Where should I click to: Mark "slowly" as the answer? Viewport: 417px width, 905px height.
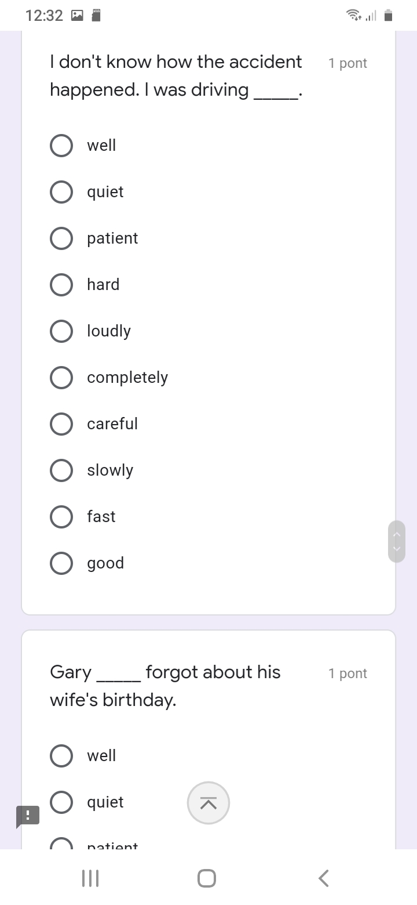coord(61,470)
